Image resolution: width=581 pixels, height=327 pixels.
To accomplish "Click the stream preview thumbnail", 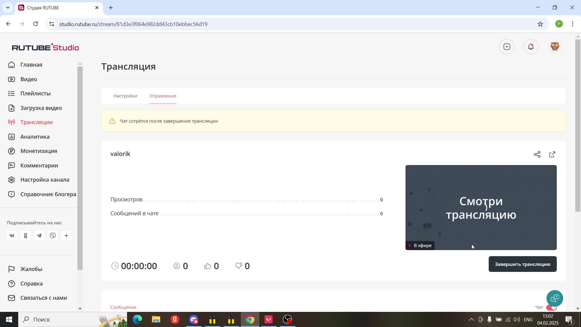I will point(481,207).
